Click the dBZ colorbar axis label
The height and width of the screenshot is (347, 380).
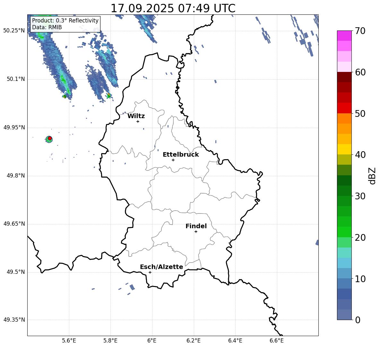coord(372,176)
